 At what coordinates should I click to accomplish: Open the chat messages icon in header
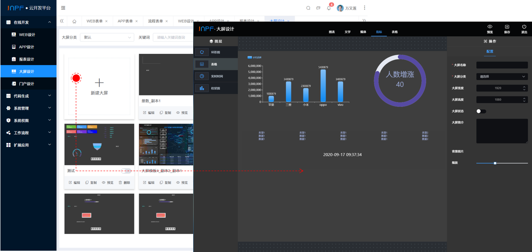pos(318,8)
